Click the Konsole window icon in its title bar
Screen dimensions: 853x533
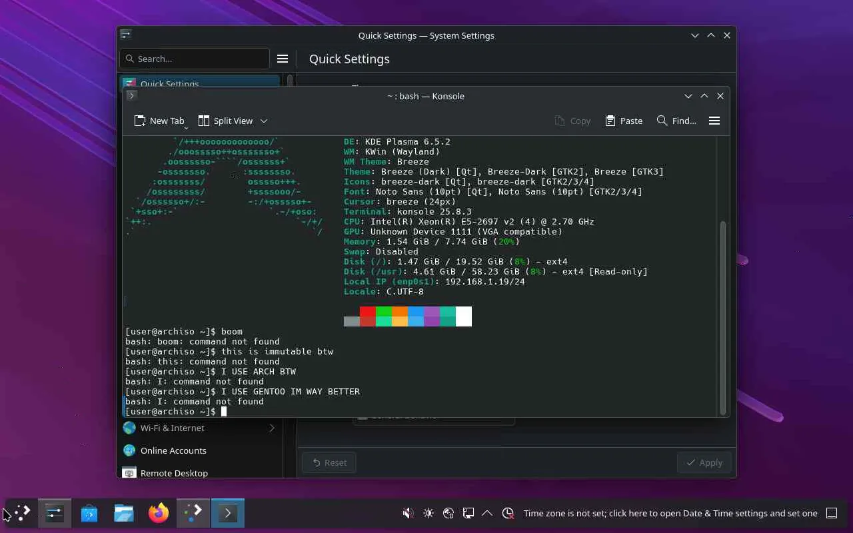[x=132, y=95]
